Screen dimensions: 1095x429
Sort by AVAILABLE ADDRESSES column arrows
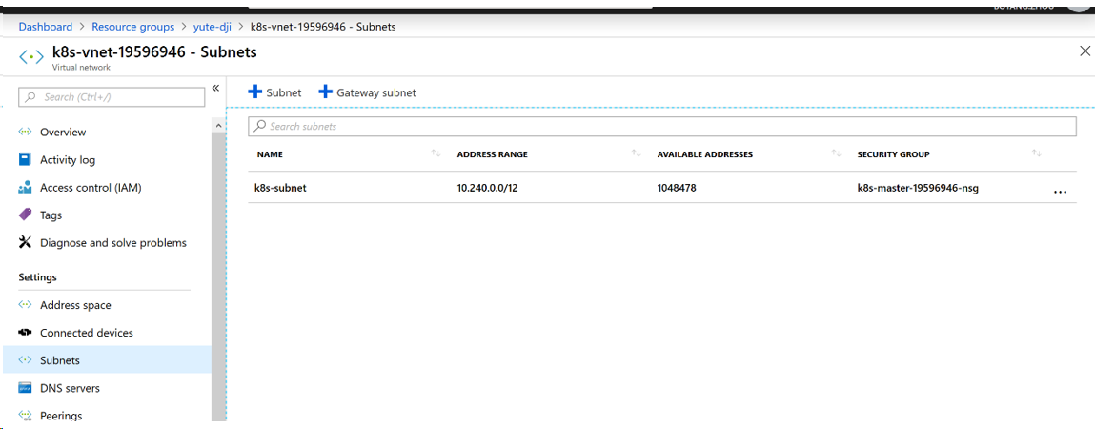click(836, 153)
